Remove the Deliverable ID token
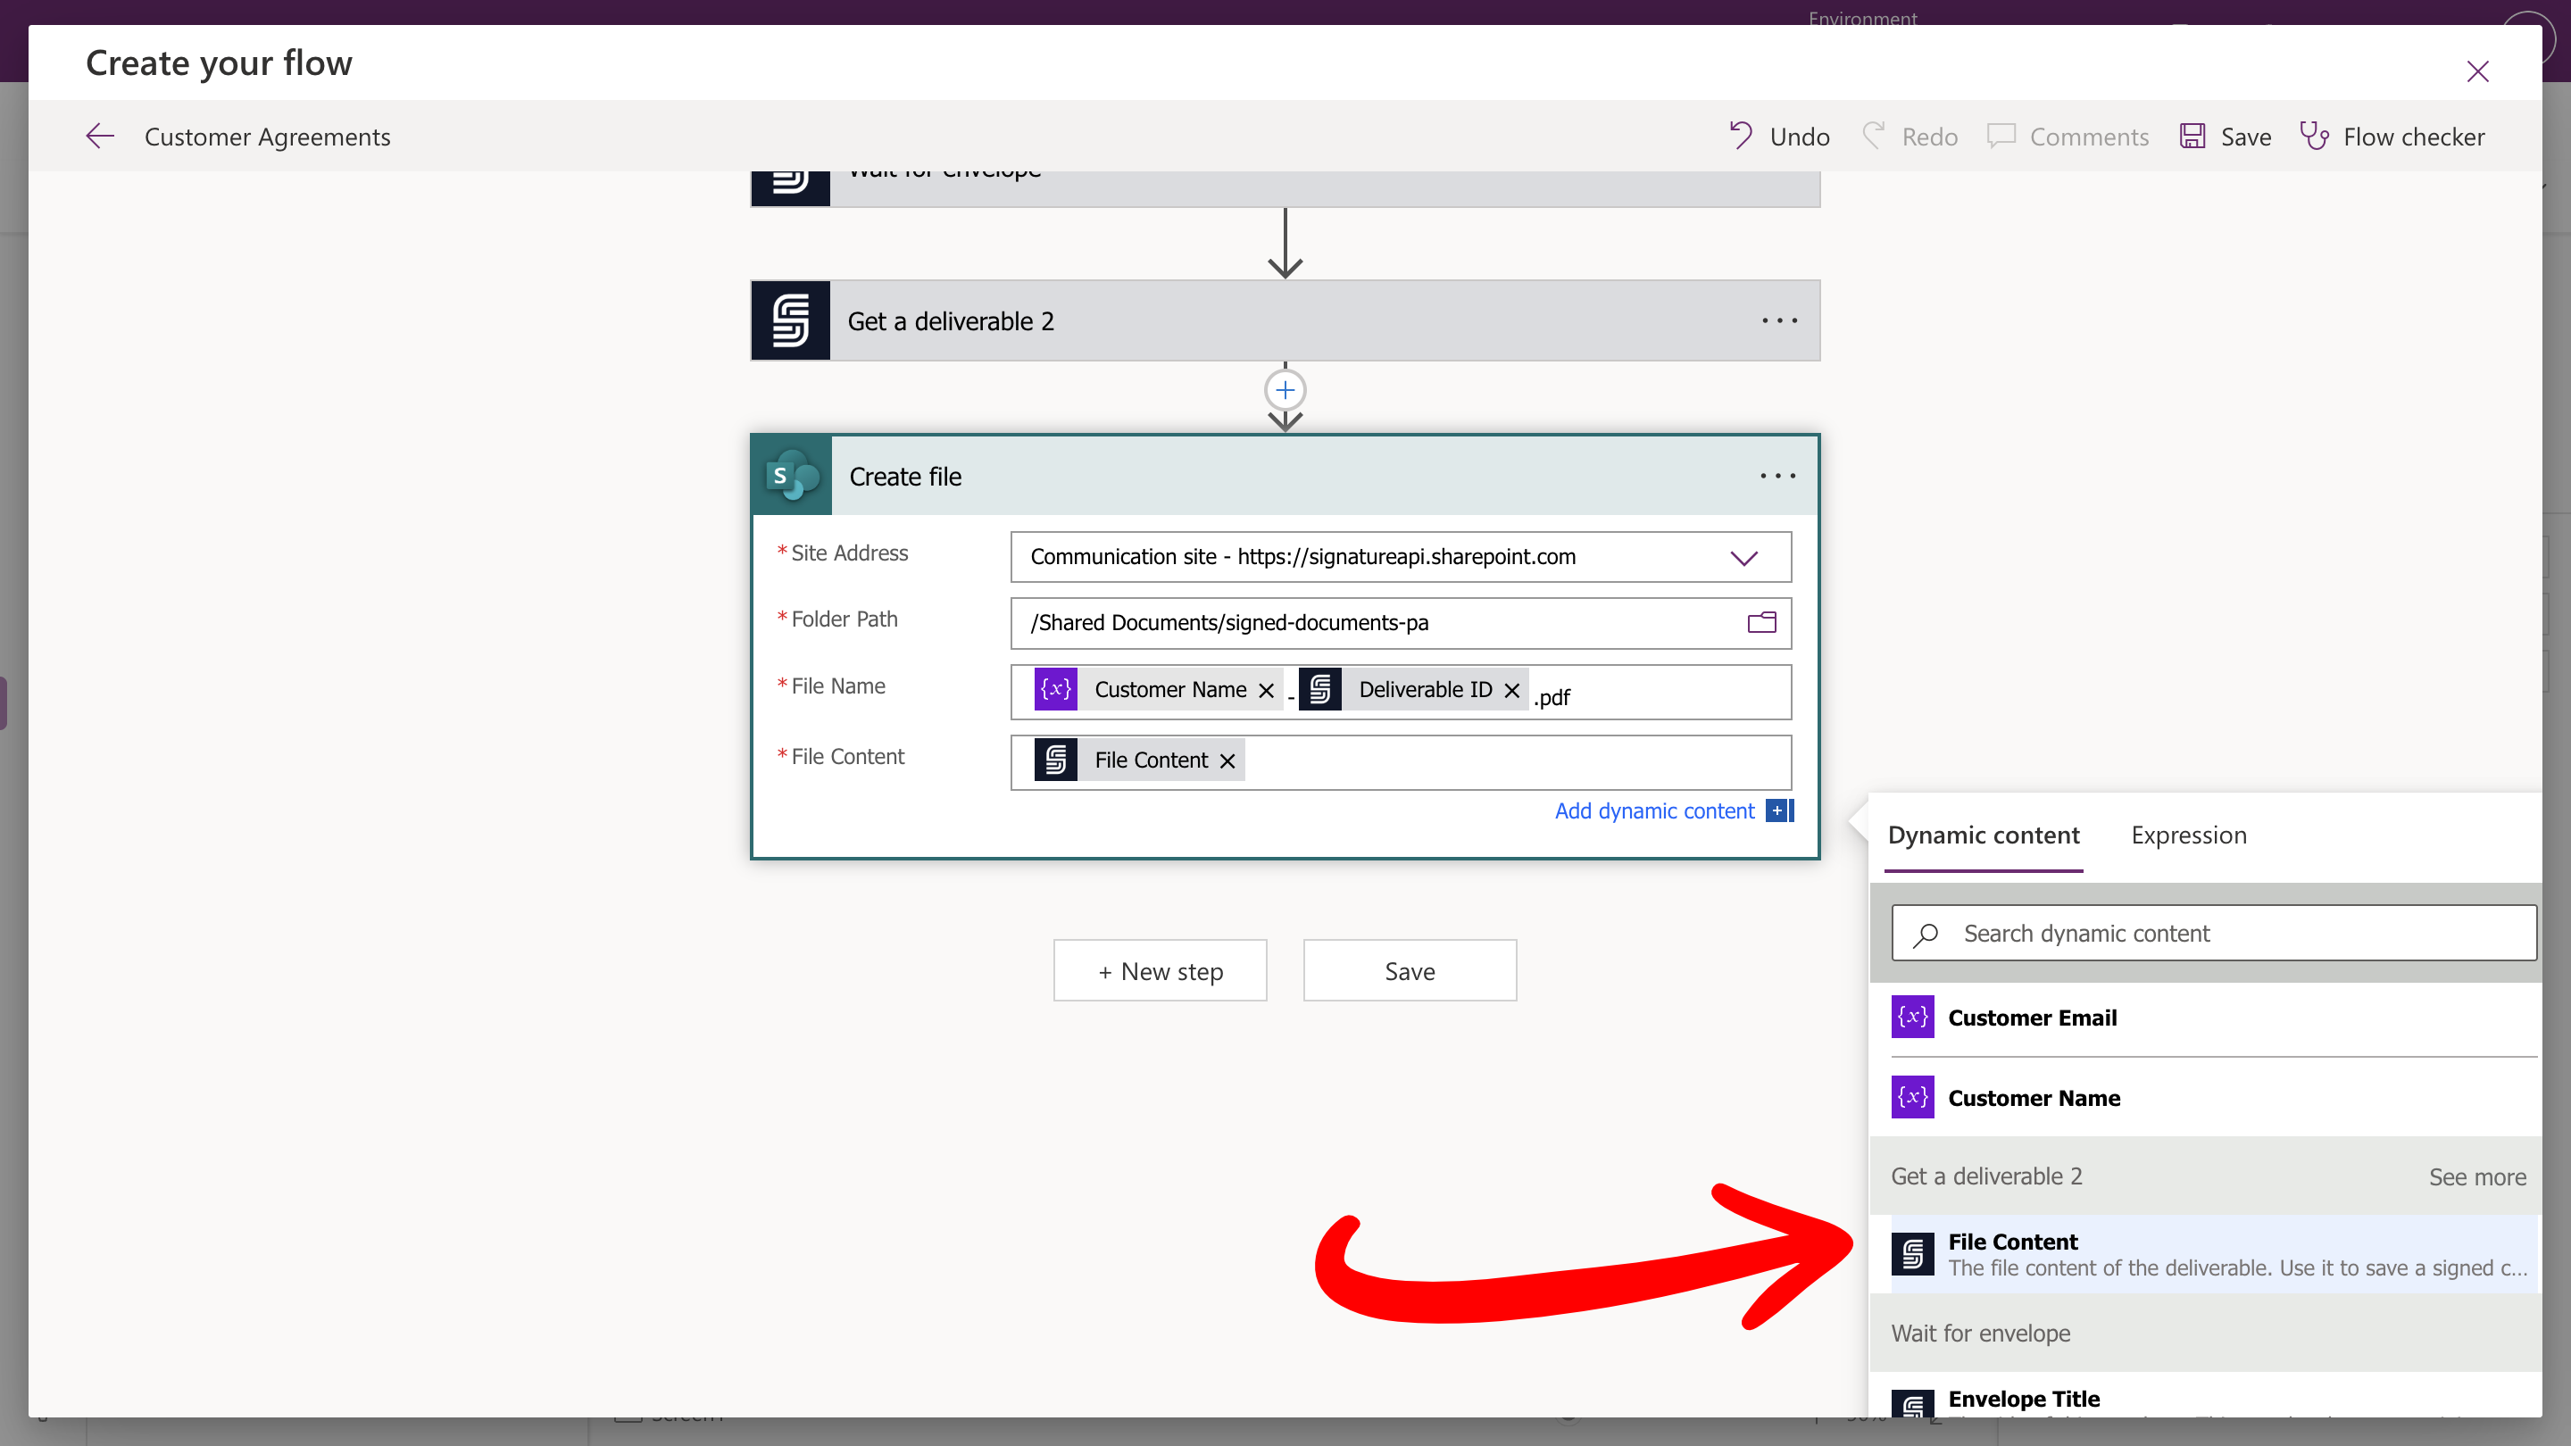This screenshot has height=1446, width=2571. [1511, 691]
